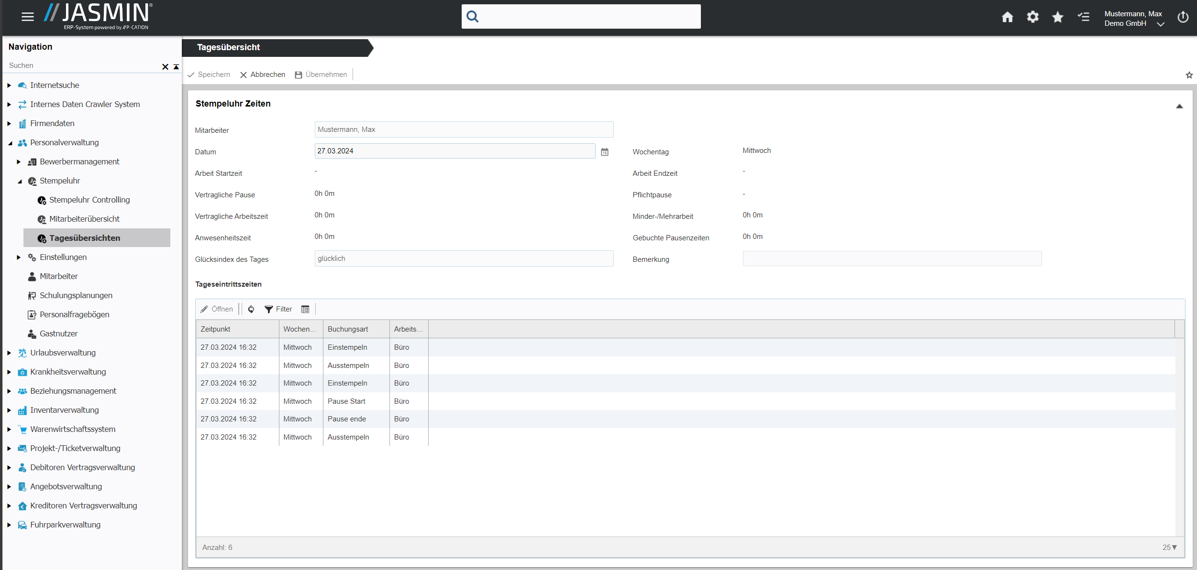Image resolution: width=1197 pixels, height=570 pixels.
Task: Click the Abbrechen cancel icon
Action: point(244,74)
